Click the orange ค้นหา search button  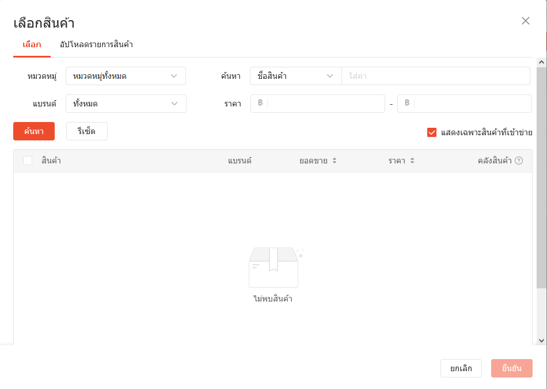tap(34, 131)
